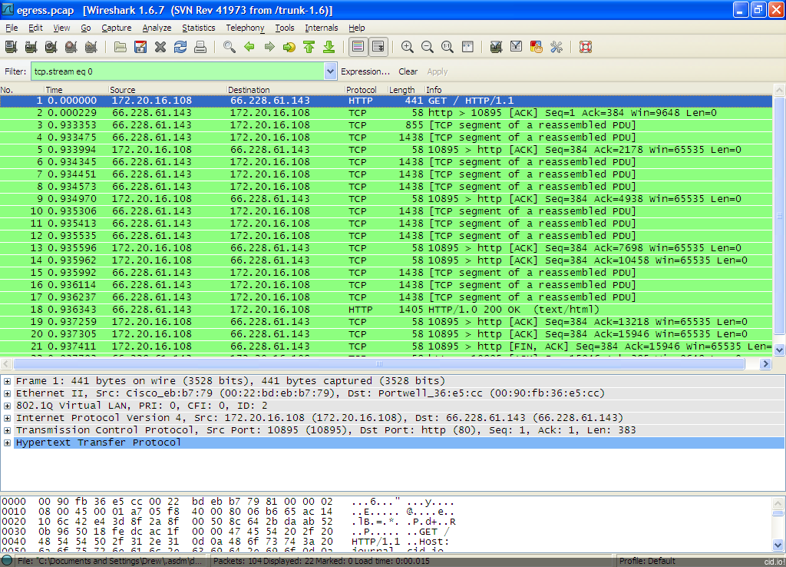The image size is (786, 567).
Task: Open the File menu
Action: pos(12,28)
